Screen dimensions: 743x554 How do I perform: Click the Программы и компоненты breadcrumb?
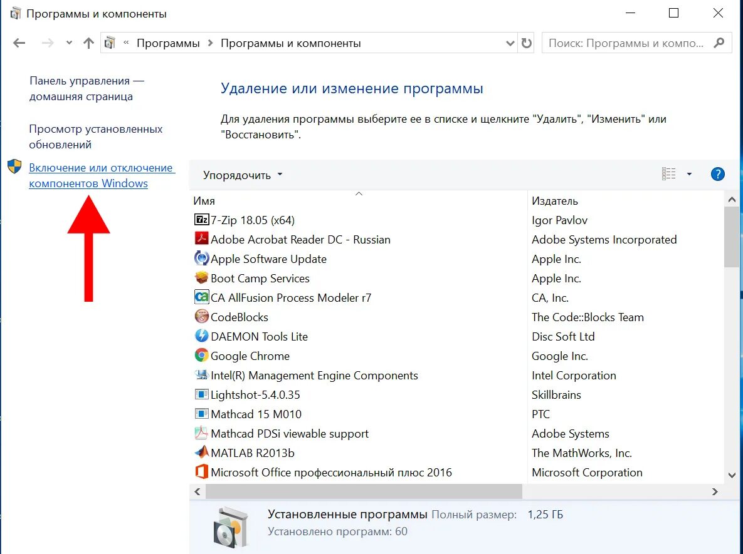(x=291, y=44)
